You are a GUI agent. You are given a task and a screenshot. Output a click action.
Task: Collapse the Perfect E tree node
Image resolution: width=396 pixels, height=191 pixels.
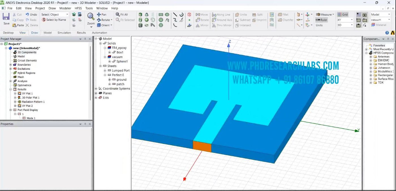click(105, 75)
